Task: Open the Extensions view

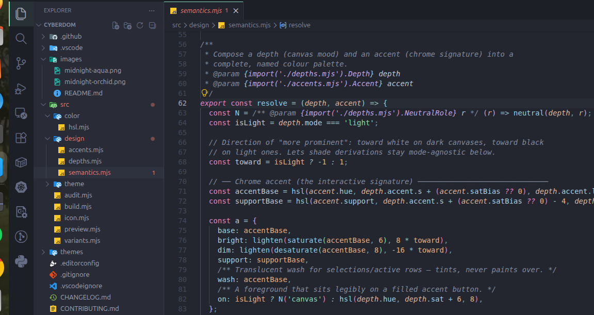Action: [x=21, y=138]
